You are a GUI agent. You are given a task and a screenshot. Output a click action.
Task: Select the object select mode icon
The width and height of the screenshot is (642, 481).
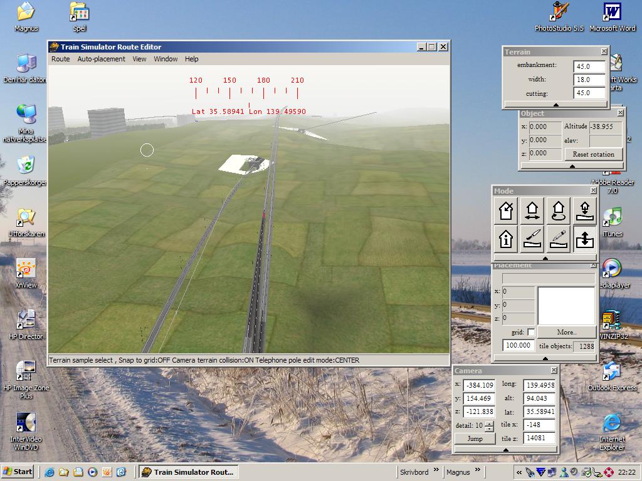point(506,211)
